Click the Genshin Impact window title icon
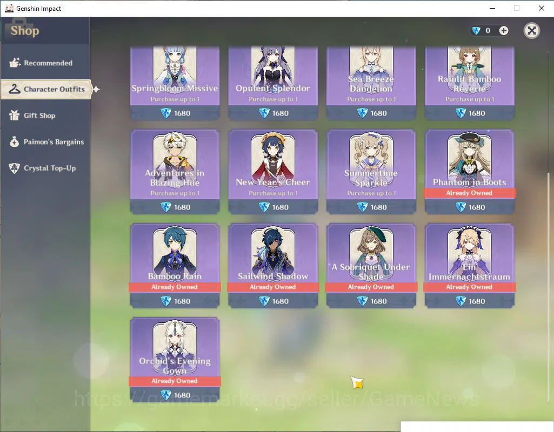The width and height of the screenshot is (554, 432). [x=9, y=8]
